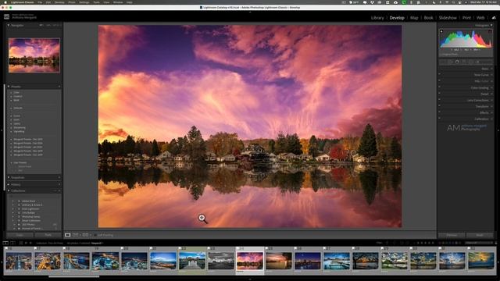Hide module picker using top edge arrow

[x=250, y=12]
